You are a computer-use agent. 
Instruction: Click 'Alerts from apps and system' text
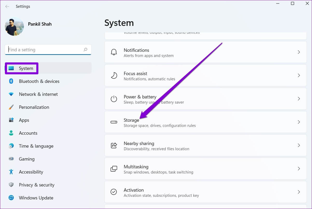[149, 56]
